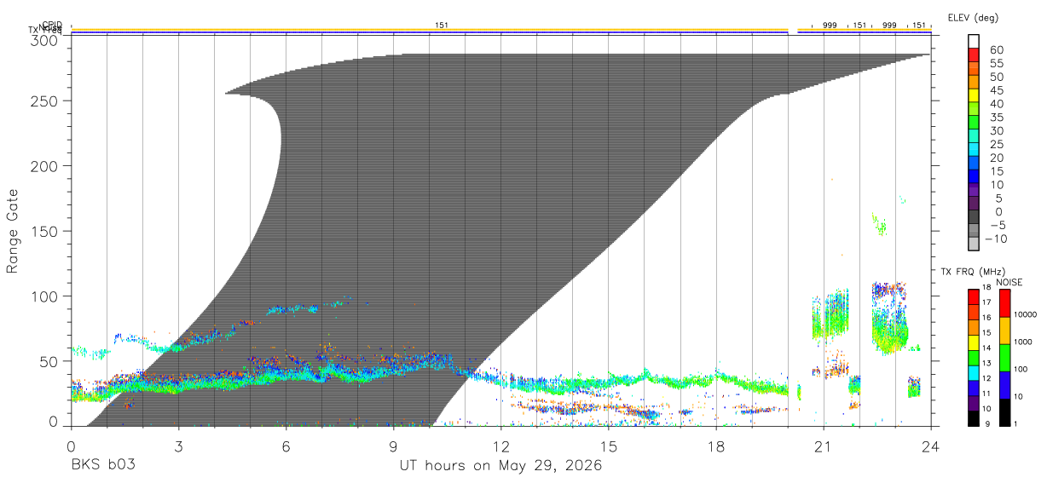The width and height of the screenshot is (1047, 483).
Task: Click the yellow TX FRQ segment between 14 and 15
Action: [974, 341]
